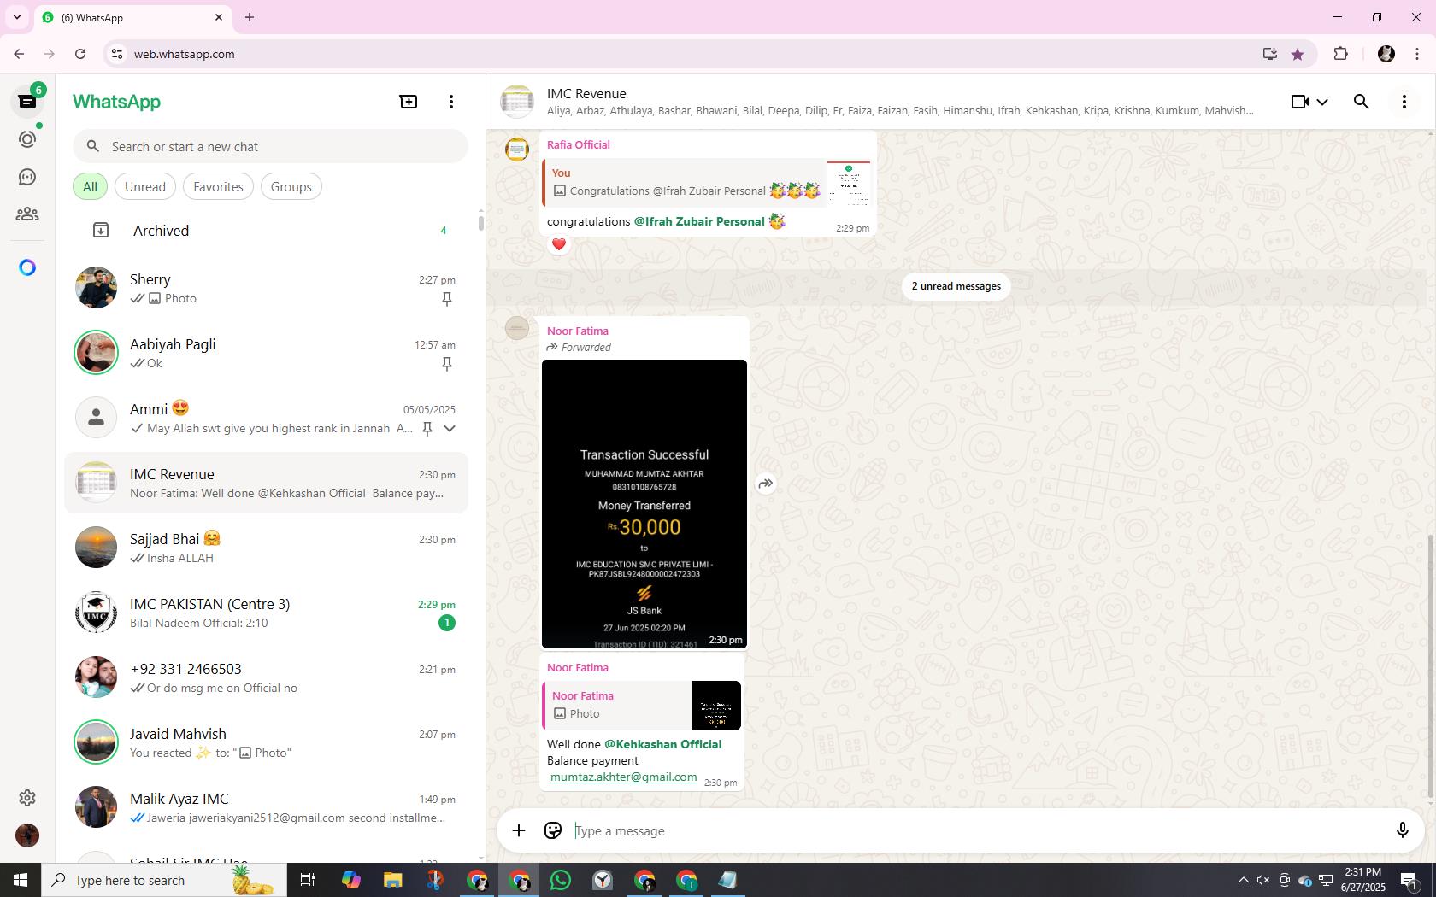Open the Communities icon

(x=27, y=214)
